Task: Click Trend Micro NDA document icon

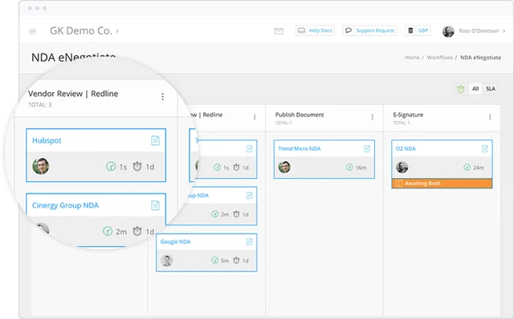Action: tap(367, 149)
